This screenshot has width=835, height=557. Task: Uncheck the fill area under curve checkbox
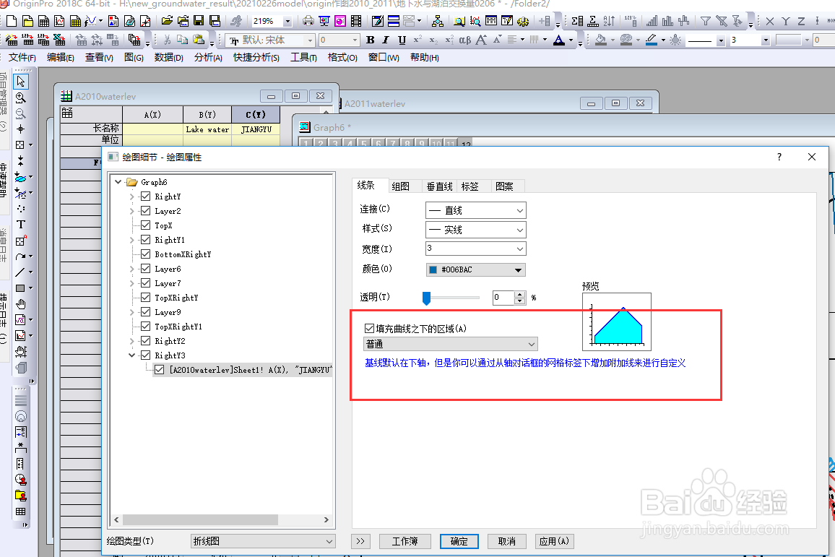tap(369, 329)
